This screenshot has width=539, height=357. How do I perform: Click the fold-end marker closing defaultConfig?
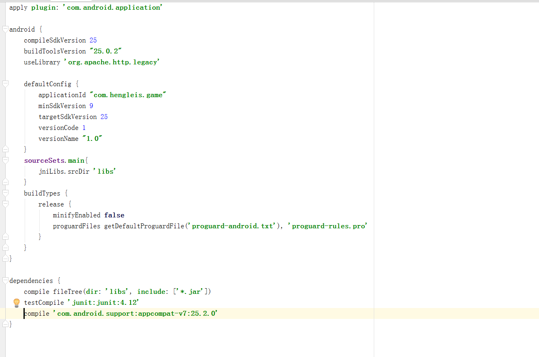coord(5,149)
